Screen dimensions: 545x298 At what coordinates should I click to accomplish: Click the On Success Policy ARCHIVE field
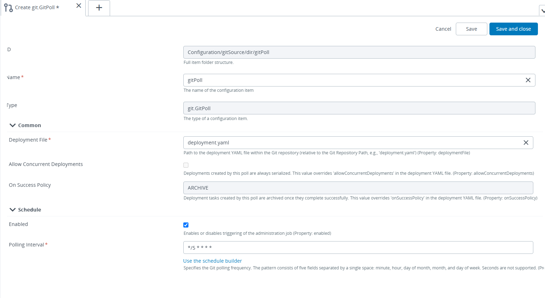[x=358, y=188]
